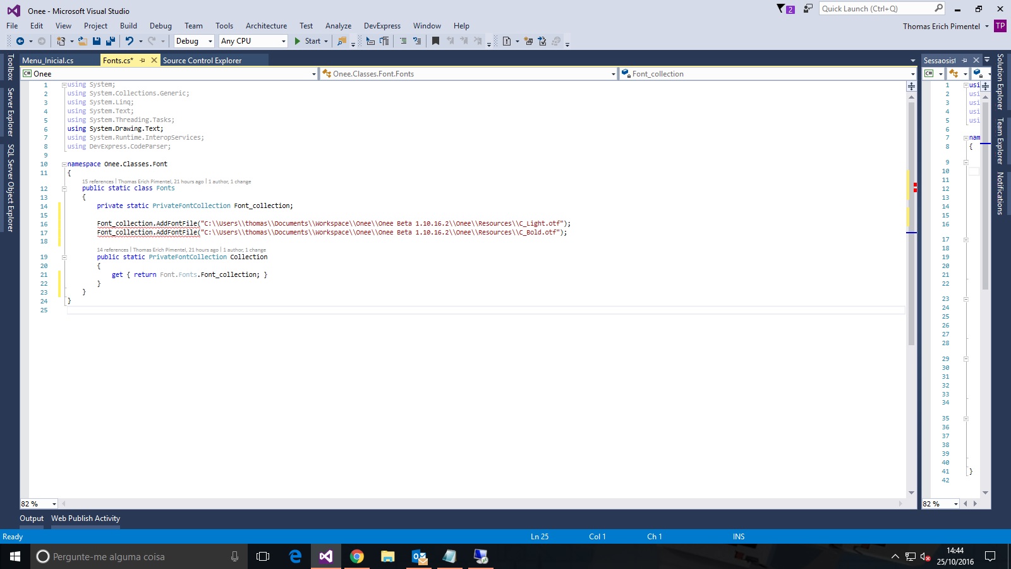Expand the Start button dropdown arrow
Image resolution: width=1011 pixels, height=569 pixels.
tap(326, 41)
